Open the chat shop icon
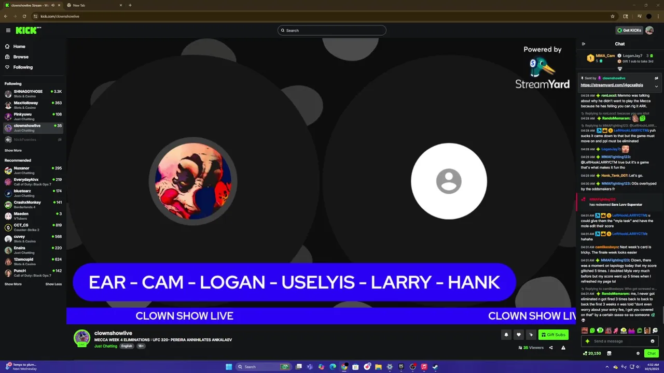Image resolution: width=664 pixels, height=373 pixels. [x=609, y=353]
